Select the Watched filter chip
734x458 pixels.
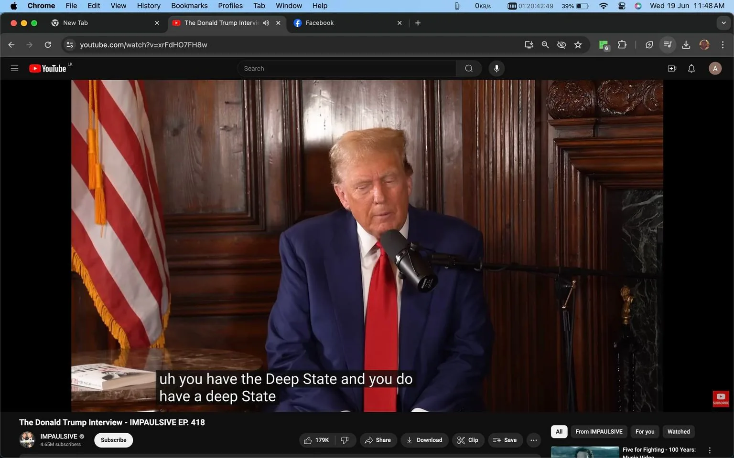click(x=678, y=431)
